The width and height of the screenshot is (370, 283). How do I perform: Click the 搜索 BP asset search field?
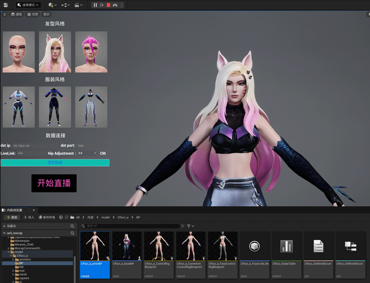130,226
